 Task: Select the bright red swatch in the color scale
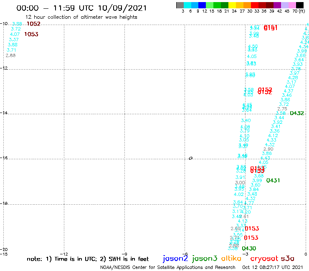[x=255, y=5]
